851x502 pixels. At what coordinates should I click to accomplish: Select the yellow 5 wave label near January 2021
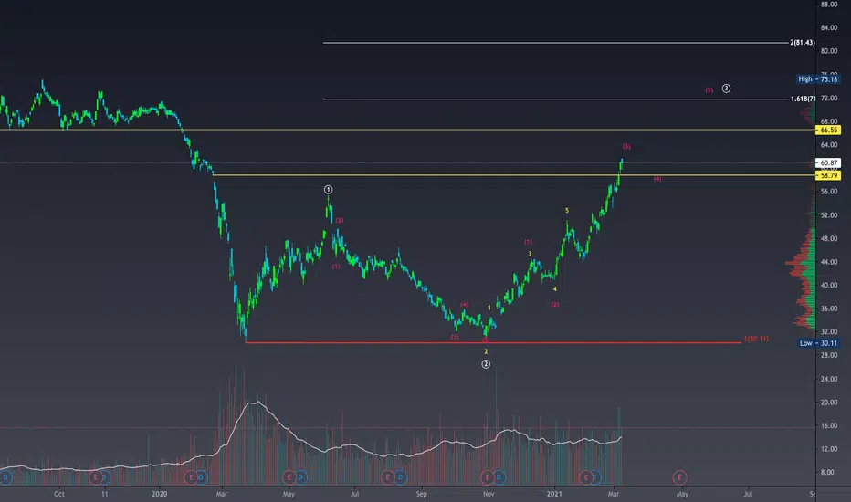point(567,211)
